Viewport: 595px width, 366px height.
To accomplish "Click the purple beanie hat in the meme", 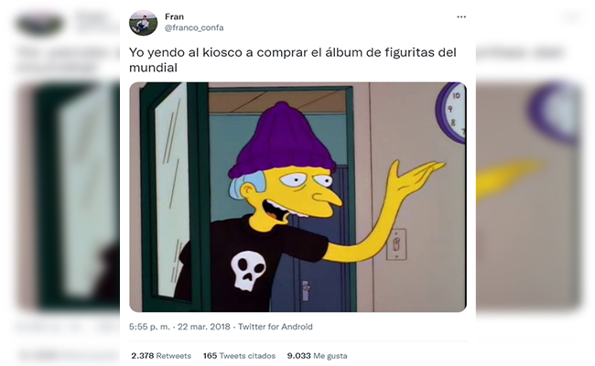I will point(282,141).
